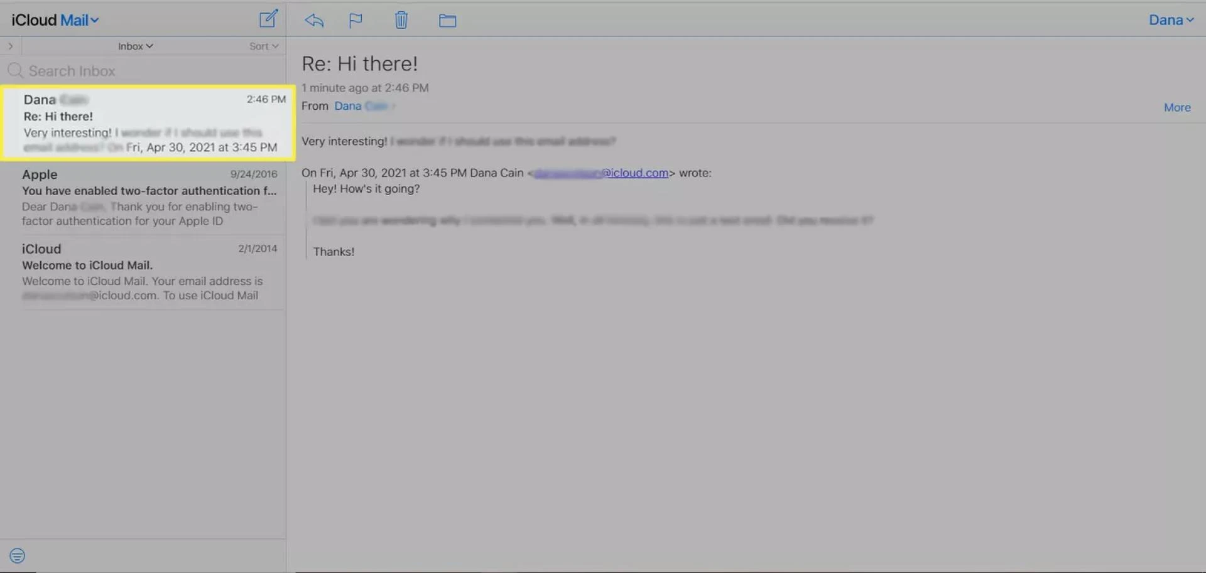Viewport: 1206px width, 573px height.
Task: Open the compose new email icon
Action: pos(268,19)
